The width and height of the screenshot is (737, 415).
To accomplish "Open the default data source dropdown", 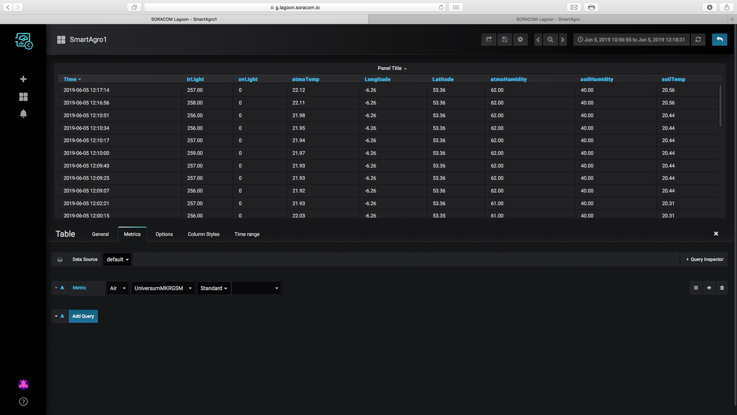I will (x=117, y=259).
